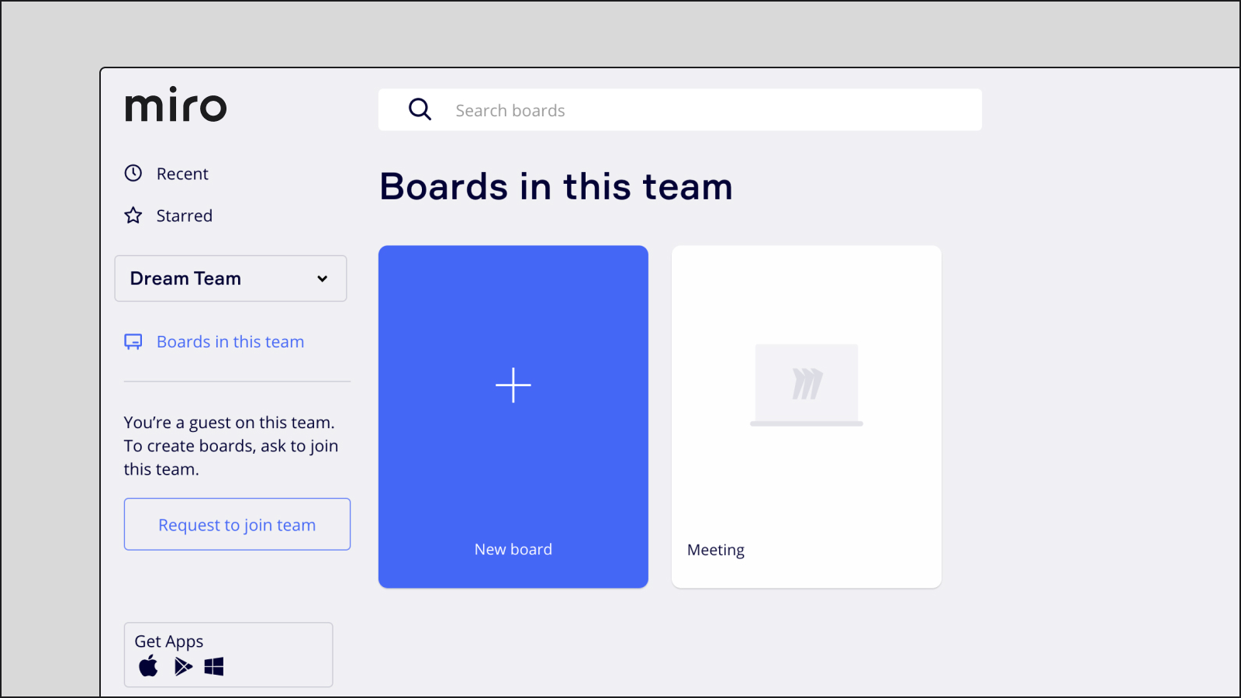Click the chevron arrow next to Dream Team
This screenshot has width=1241, height=698.
321,278
